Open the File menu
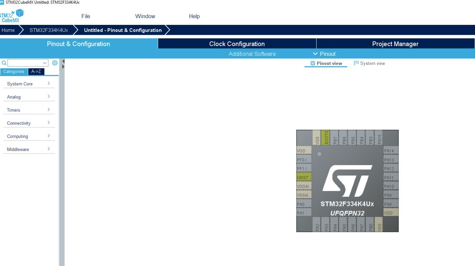This screenshot has width=475, height=266. [86, 16]
